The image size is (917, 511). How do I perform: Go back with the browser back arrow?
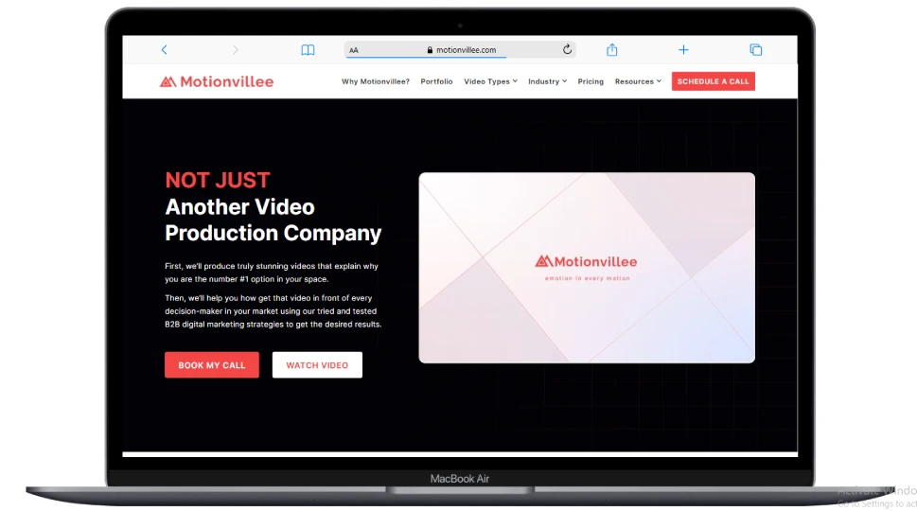point(165,50)
